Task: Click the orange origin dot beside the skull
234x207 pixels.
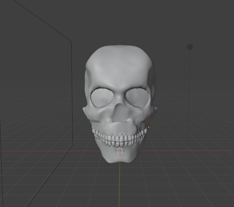Action: point(149,127)
